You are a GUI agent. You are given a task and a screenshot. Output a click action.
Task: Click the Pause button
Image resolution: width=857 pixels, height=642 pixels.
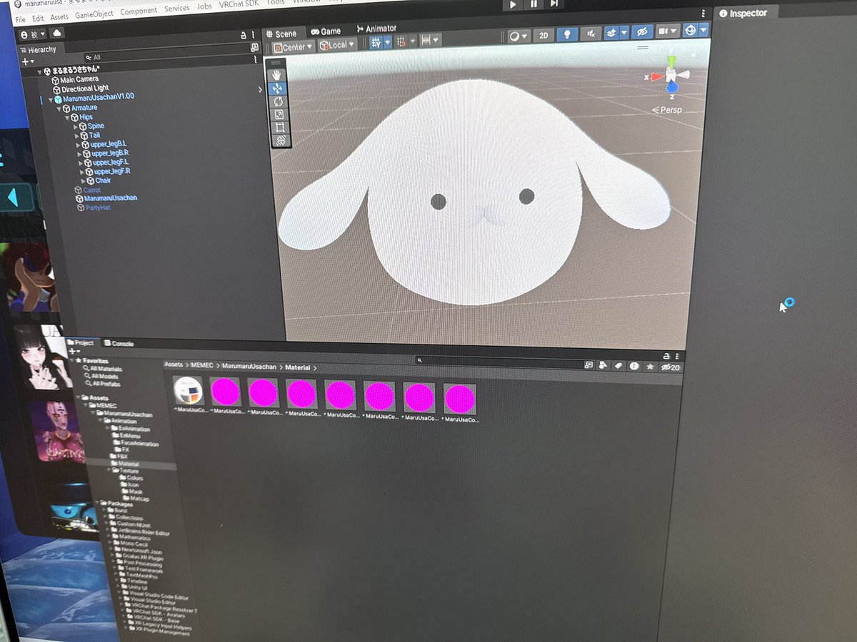pyautogui.click(x=533, y=4)
